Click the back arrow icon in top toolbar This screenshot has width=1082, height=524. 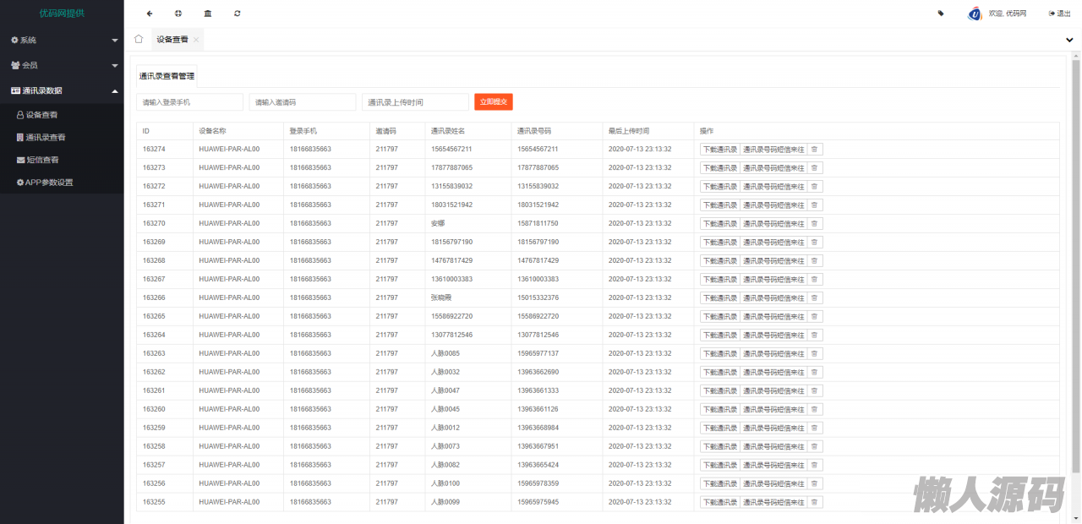tap(150, 14)
